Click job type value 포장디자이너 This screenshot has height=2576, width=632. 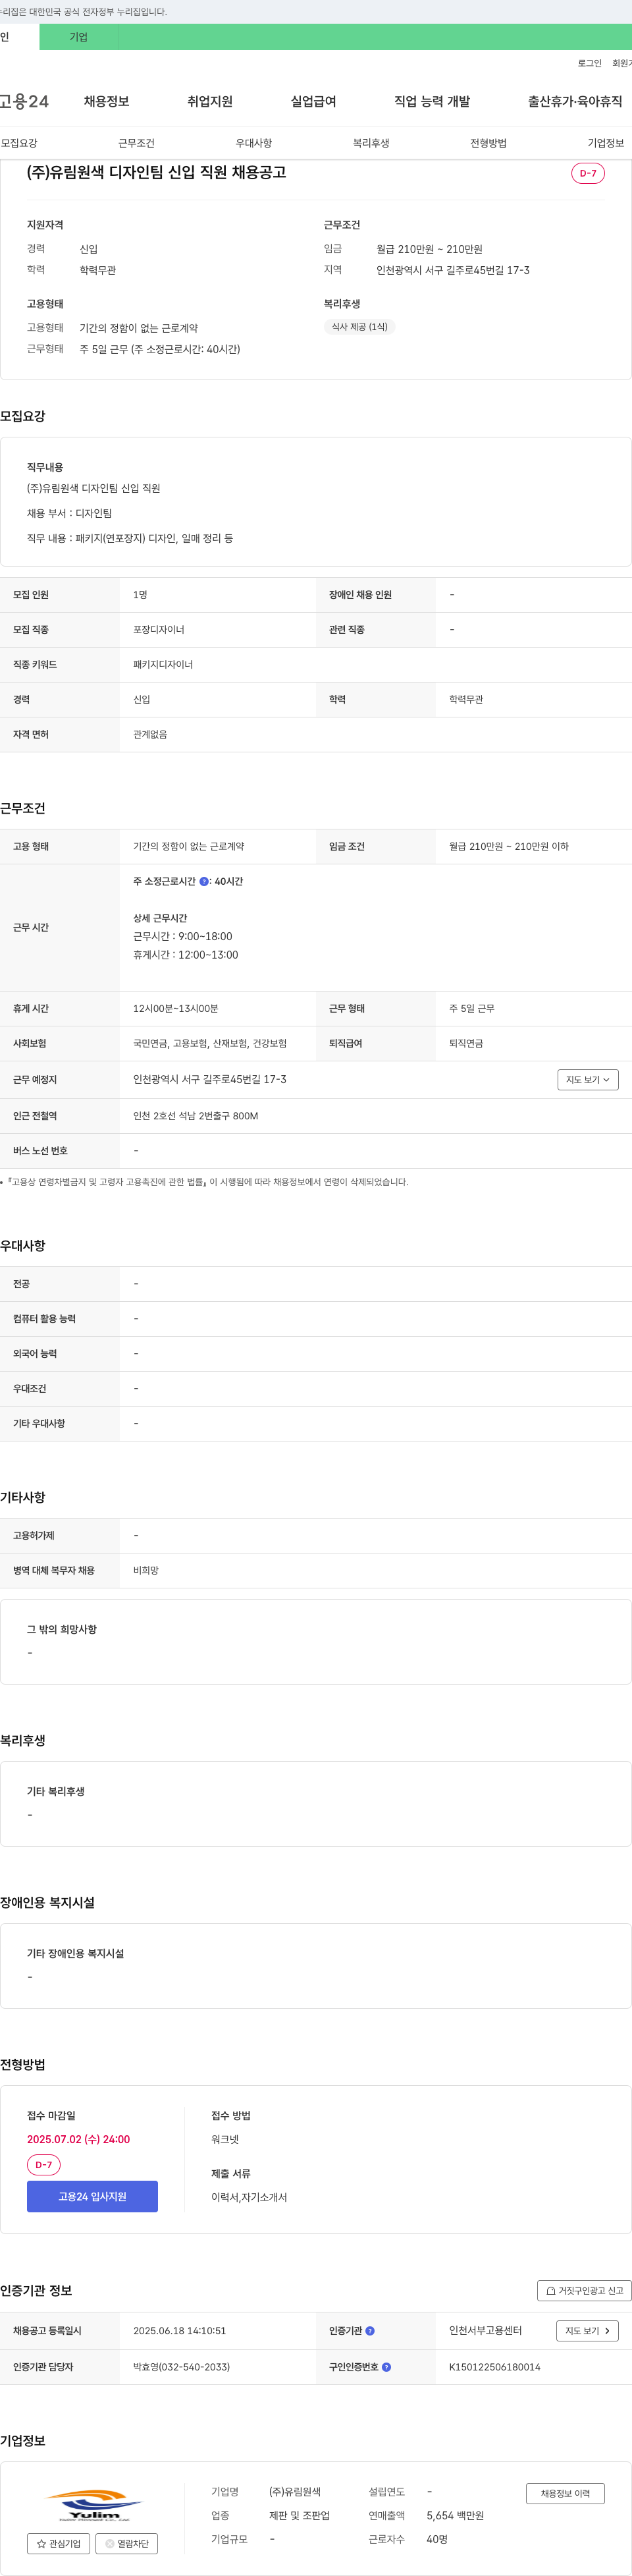click(158, 629)
